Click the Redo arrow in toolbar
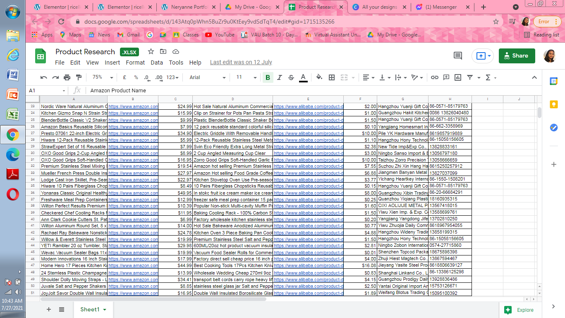Screen dimensions: 565x318 55,77
